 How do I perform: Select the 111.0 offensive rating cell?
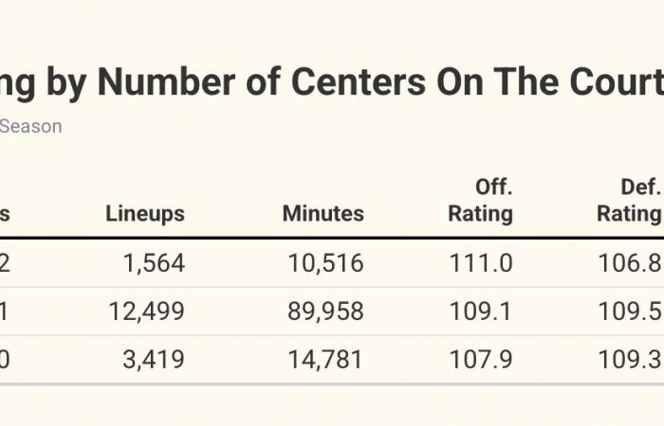tap(481, 263)
